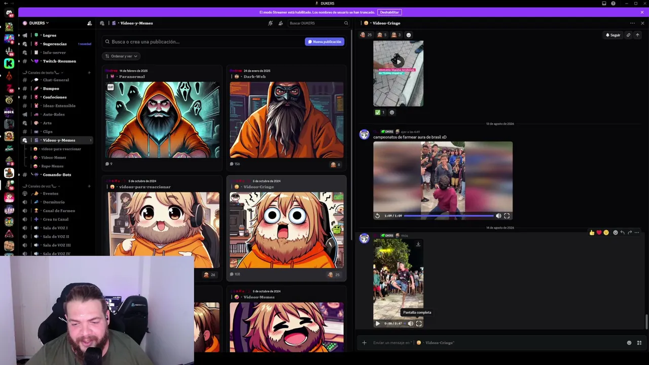
Task: Add a reaction to the original post
Action: click(x=409, y=35)
